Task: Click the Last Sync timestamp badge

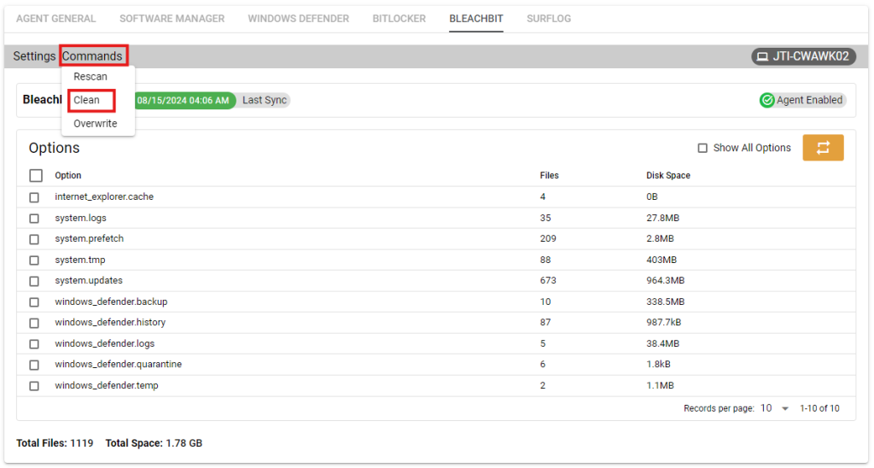Action: (x=183, y=100)
